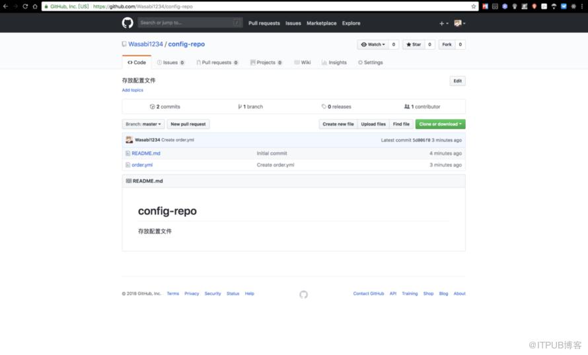View the 2 commits link

click(x=165, y=106)
